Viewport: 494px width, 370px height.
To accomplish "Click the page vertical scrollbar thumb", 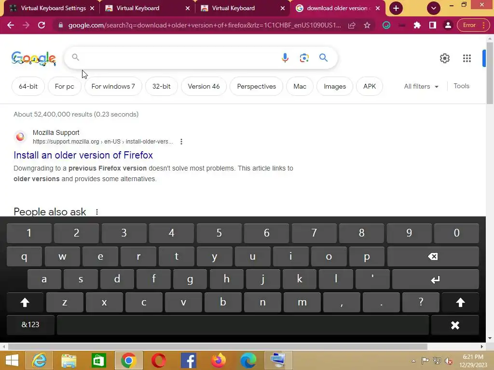I will point(490,72).
